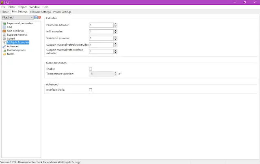The height and width of the screenshot is (164, 260).
Task: Open the Help menu
Action: (x=45, y=7)
